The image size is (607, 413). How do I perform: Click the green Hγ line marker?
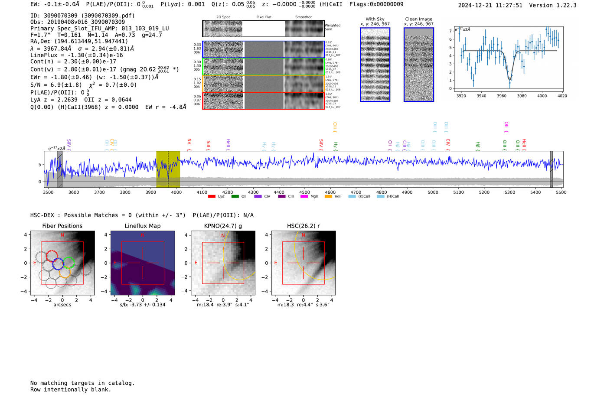point(336,146)
